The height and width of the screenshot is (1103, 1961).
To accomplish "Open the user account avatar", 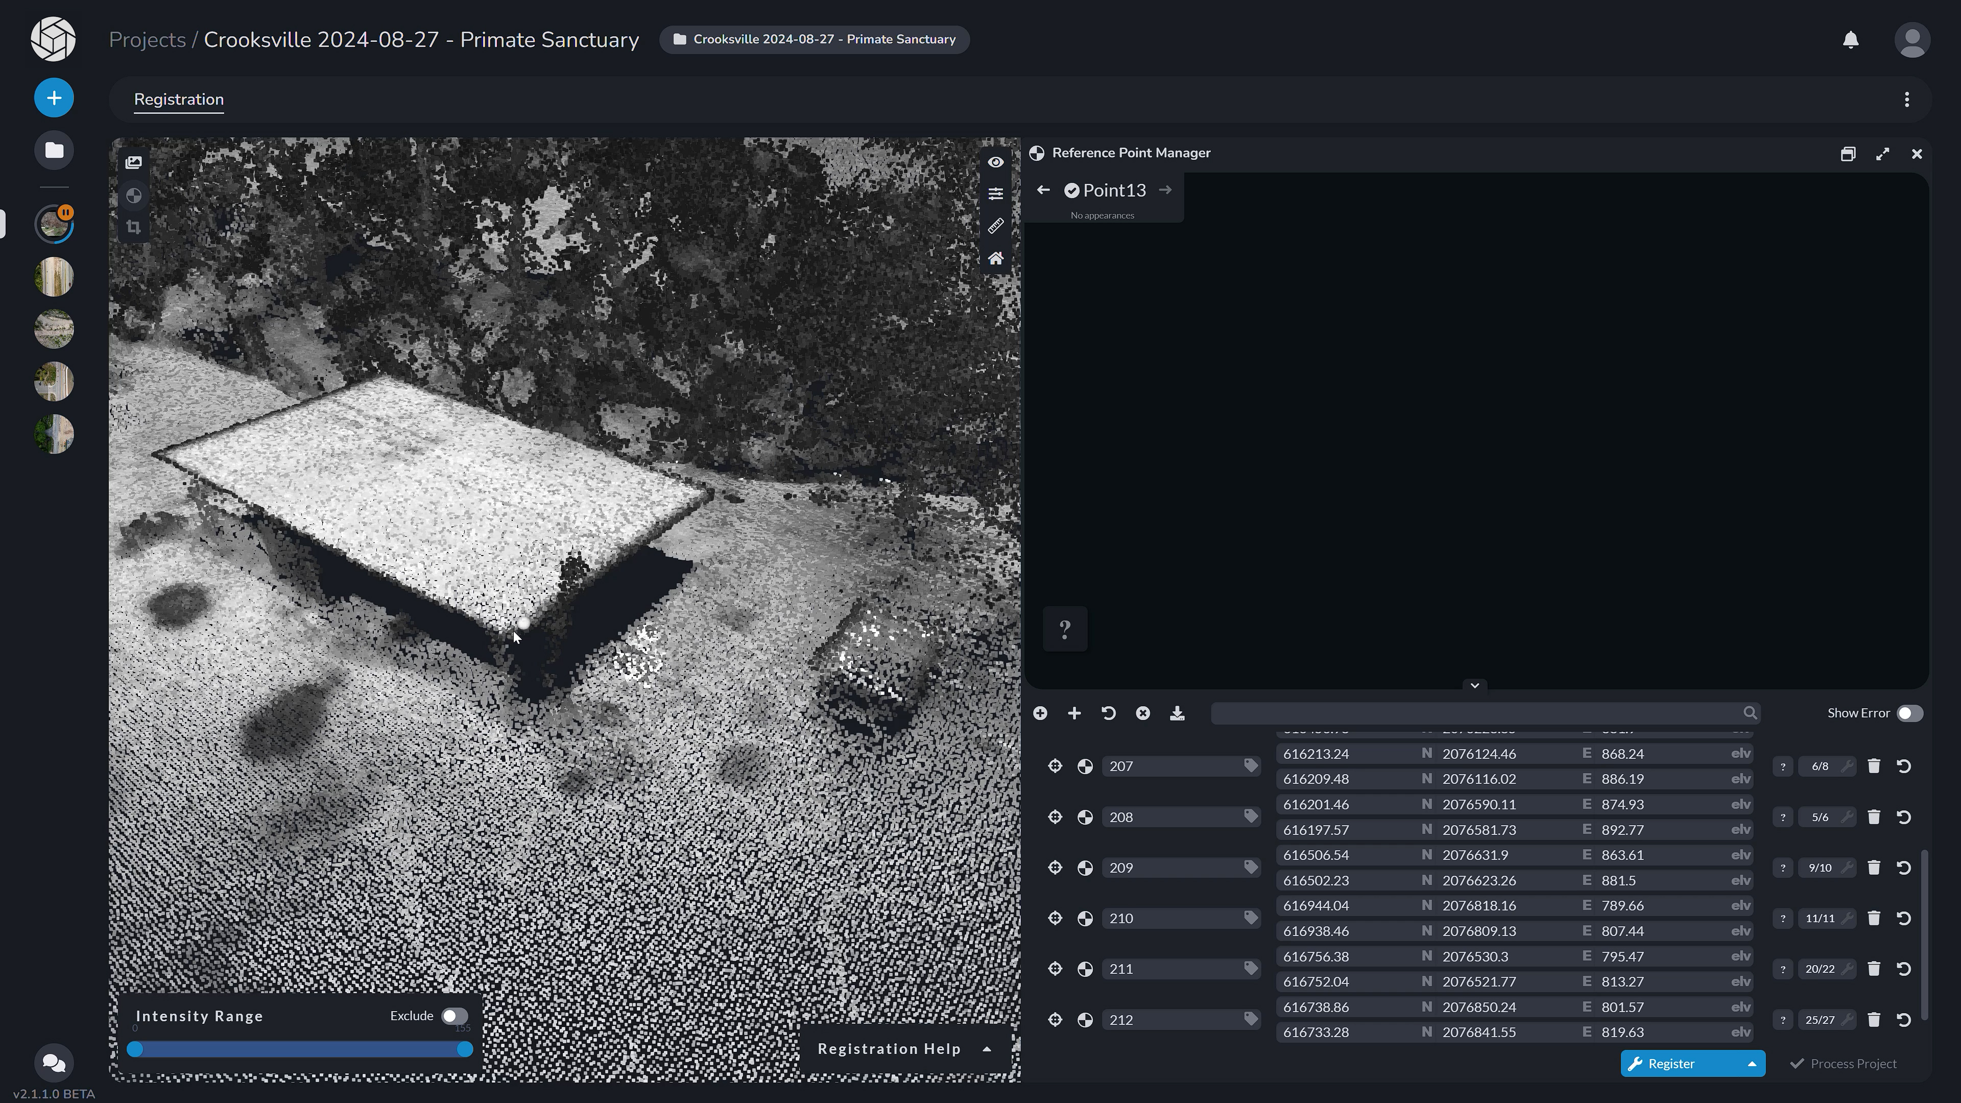I will point(1911,40).
